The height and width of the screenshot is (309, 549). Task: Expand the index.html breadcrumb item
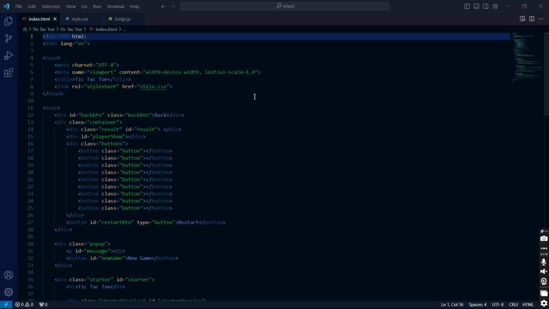106,29
